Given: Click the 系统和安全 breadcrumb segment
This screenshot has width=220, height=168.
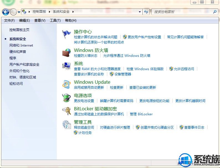Looking at the screenshot, I should click(x=61, y=12).
